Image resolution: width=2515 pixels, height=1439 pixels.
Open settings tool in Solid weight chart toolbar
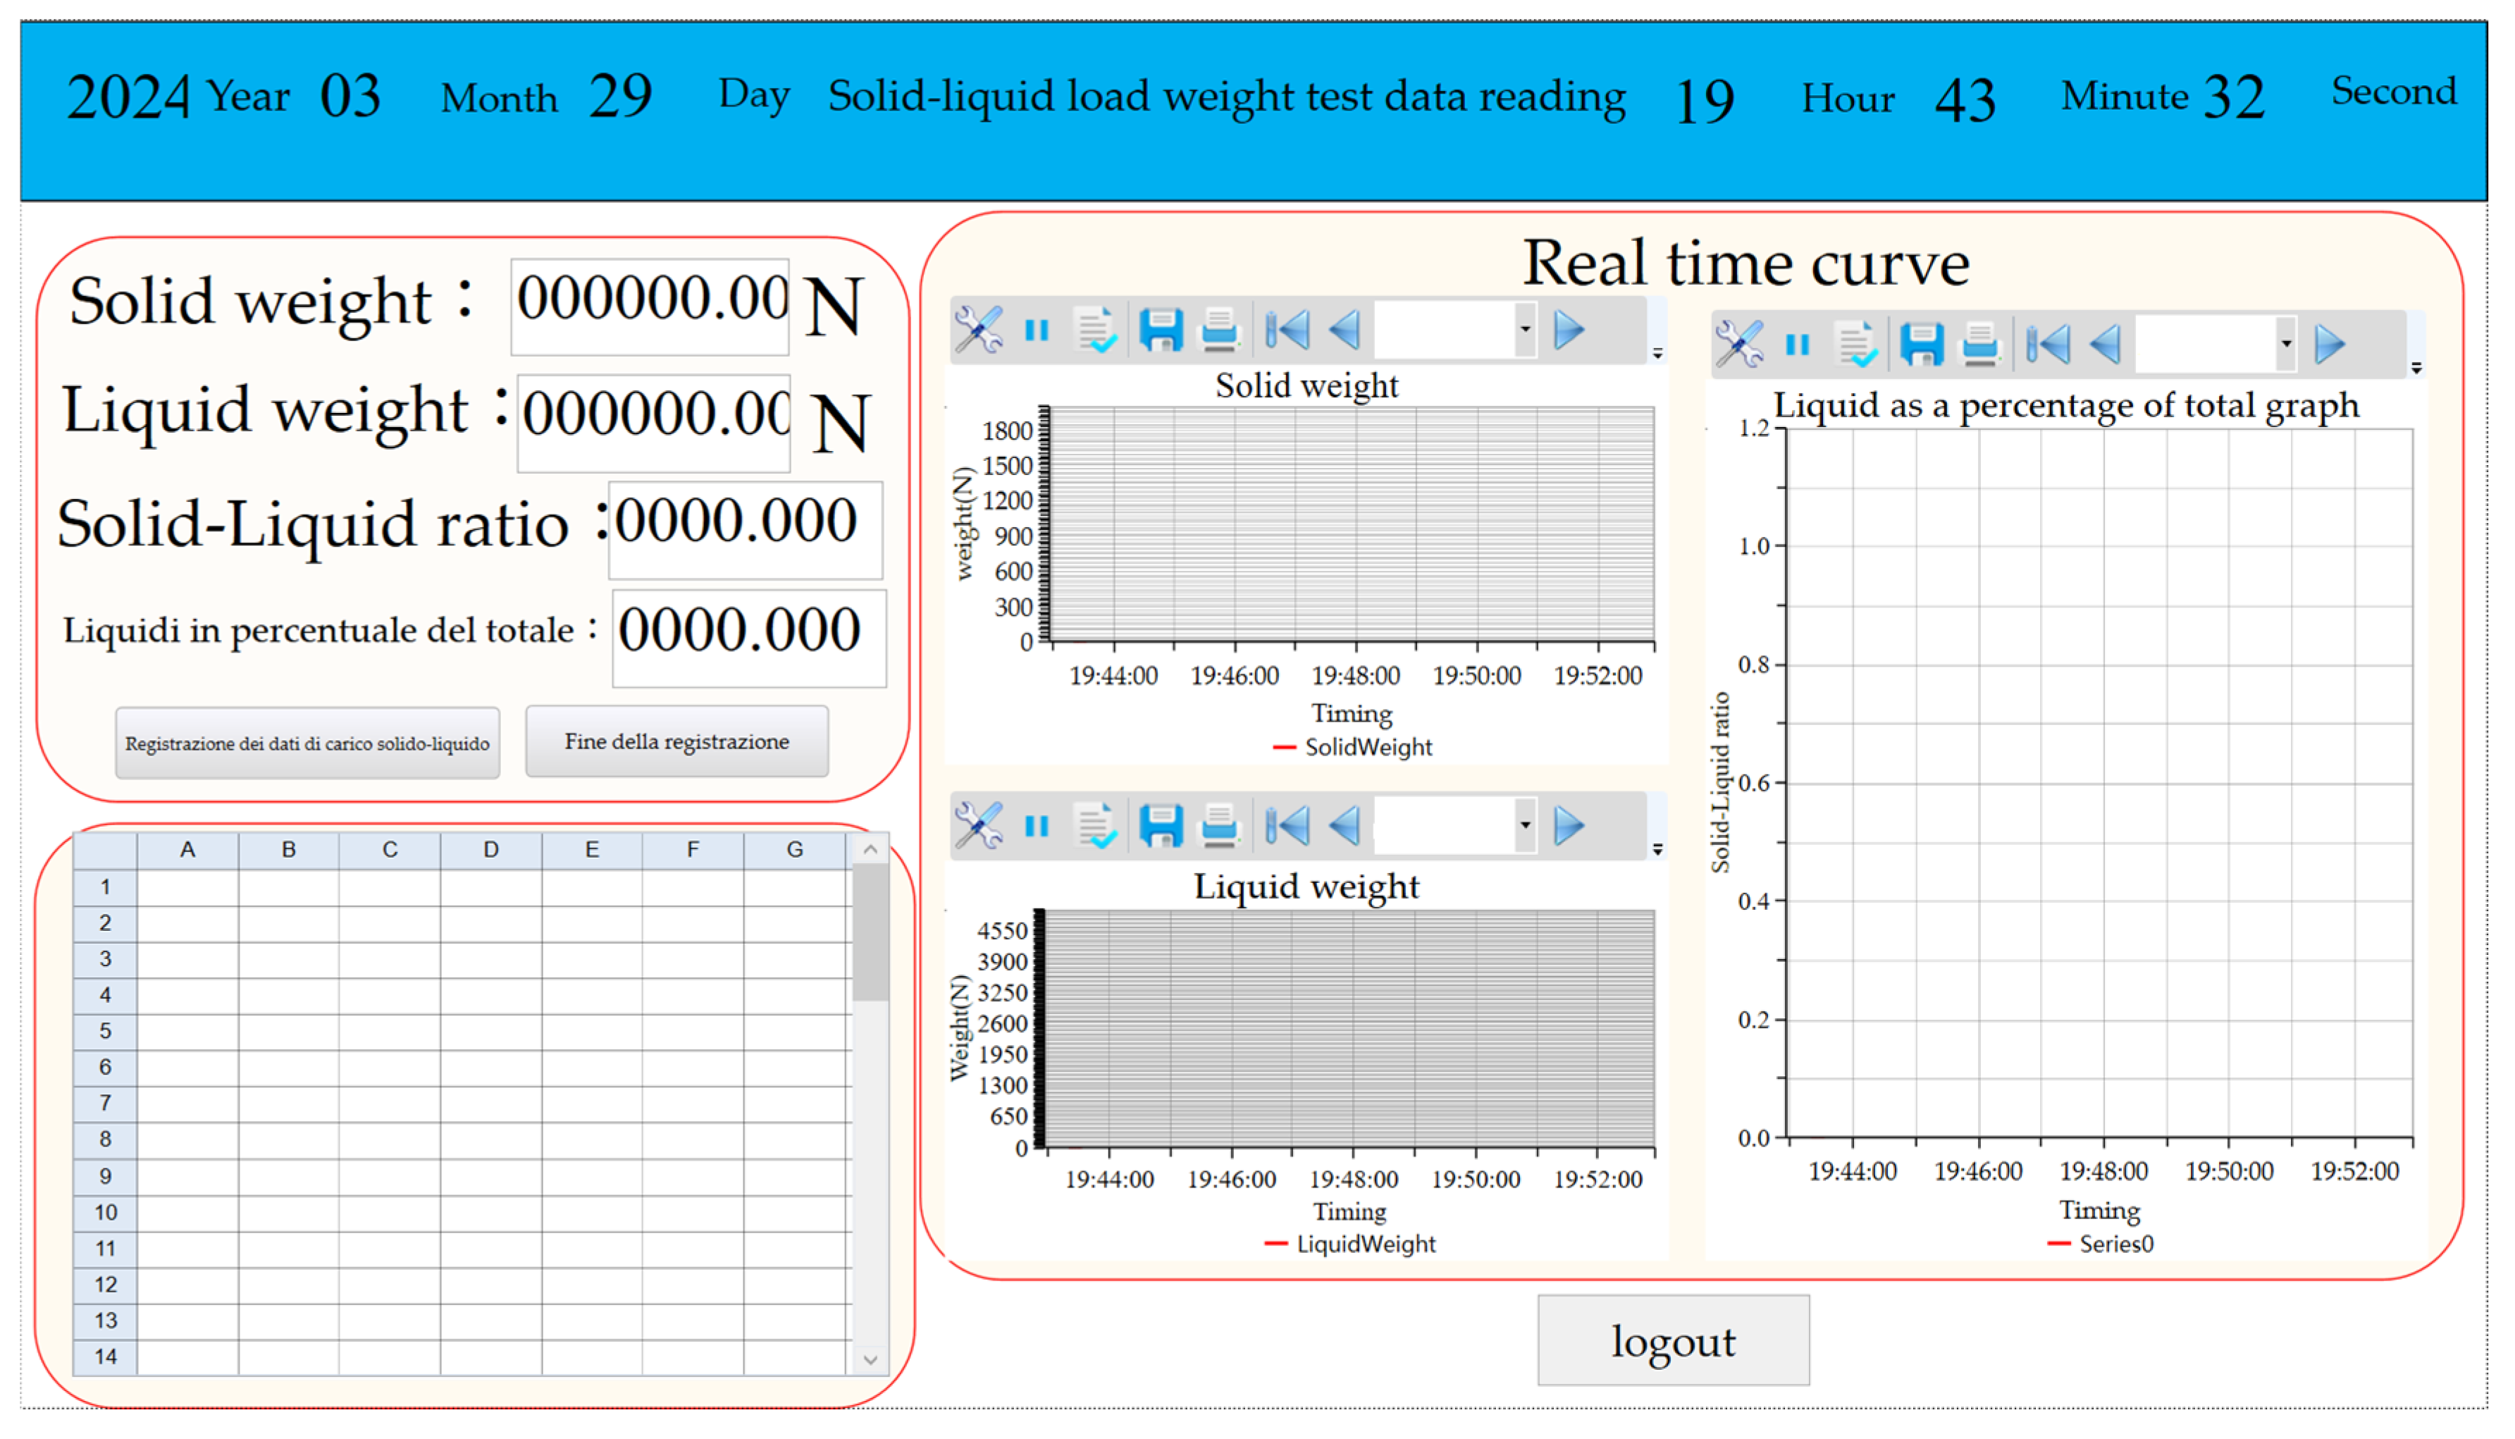[977, 329]
